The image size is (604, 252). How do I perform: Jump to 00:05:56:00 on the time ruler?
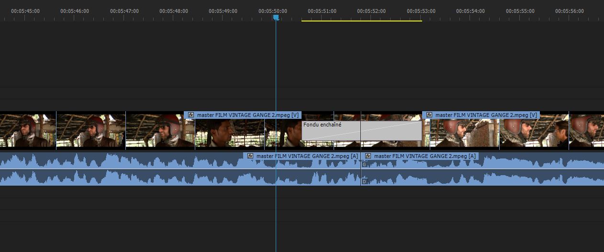tap(570, 11)
